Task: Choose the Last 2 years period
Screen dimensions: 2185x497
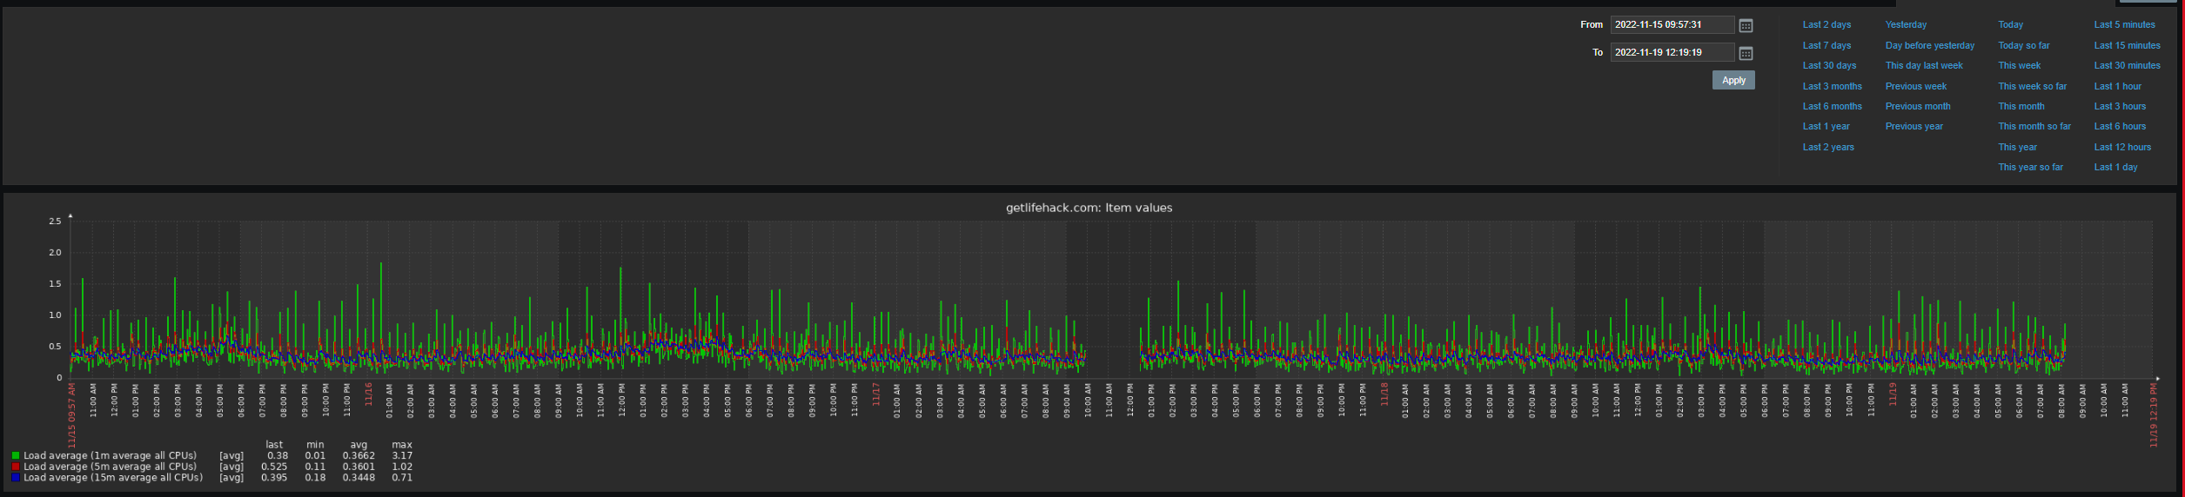Action: pyautogui.click(x=1827, y=147)
